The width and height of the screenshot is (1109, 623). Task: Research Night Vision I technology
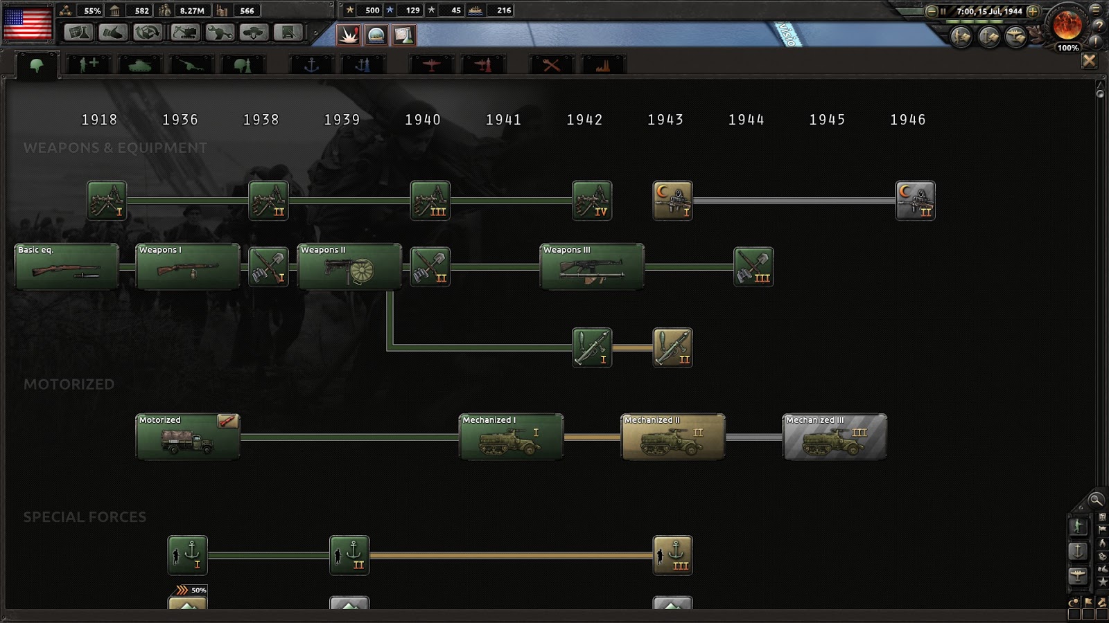[x=672, y=201]
